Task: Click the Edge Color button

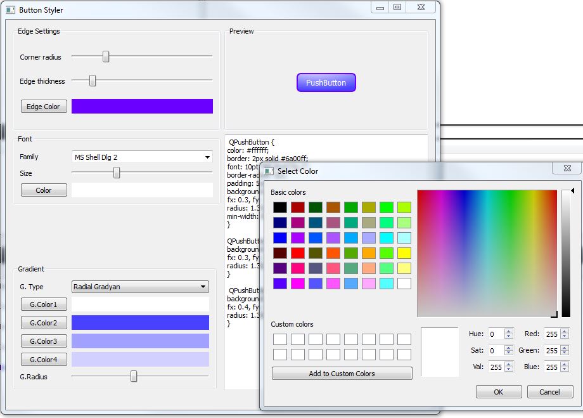Action: pos(43,106)
